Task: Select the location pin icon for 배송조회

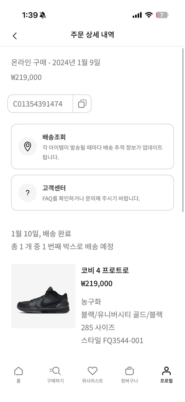Action: point(28,147)
